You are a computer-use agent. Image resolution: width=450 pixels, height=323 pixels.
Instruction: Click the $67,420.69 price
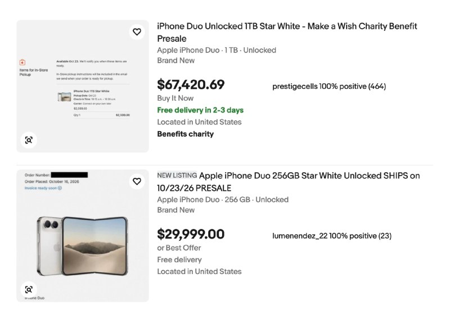pos(191,84)
